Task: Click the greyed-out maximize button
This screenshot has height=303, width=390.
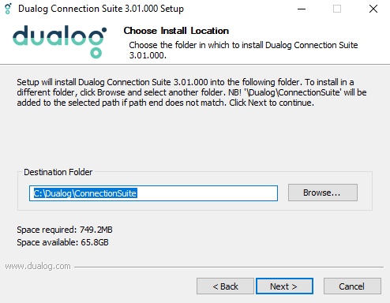Action: click(337, 9)
